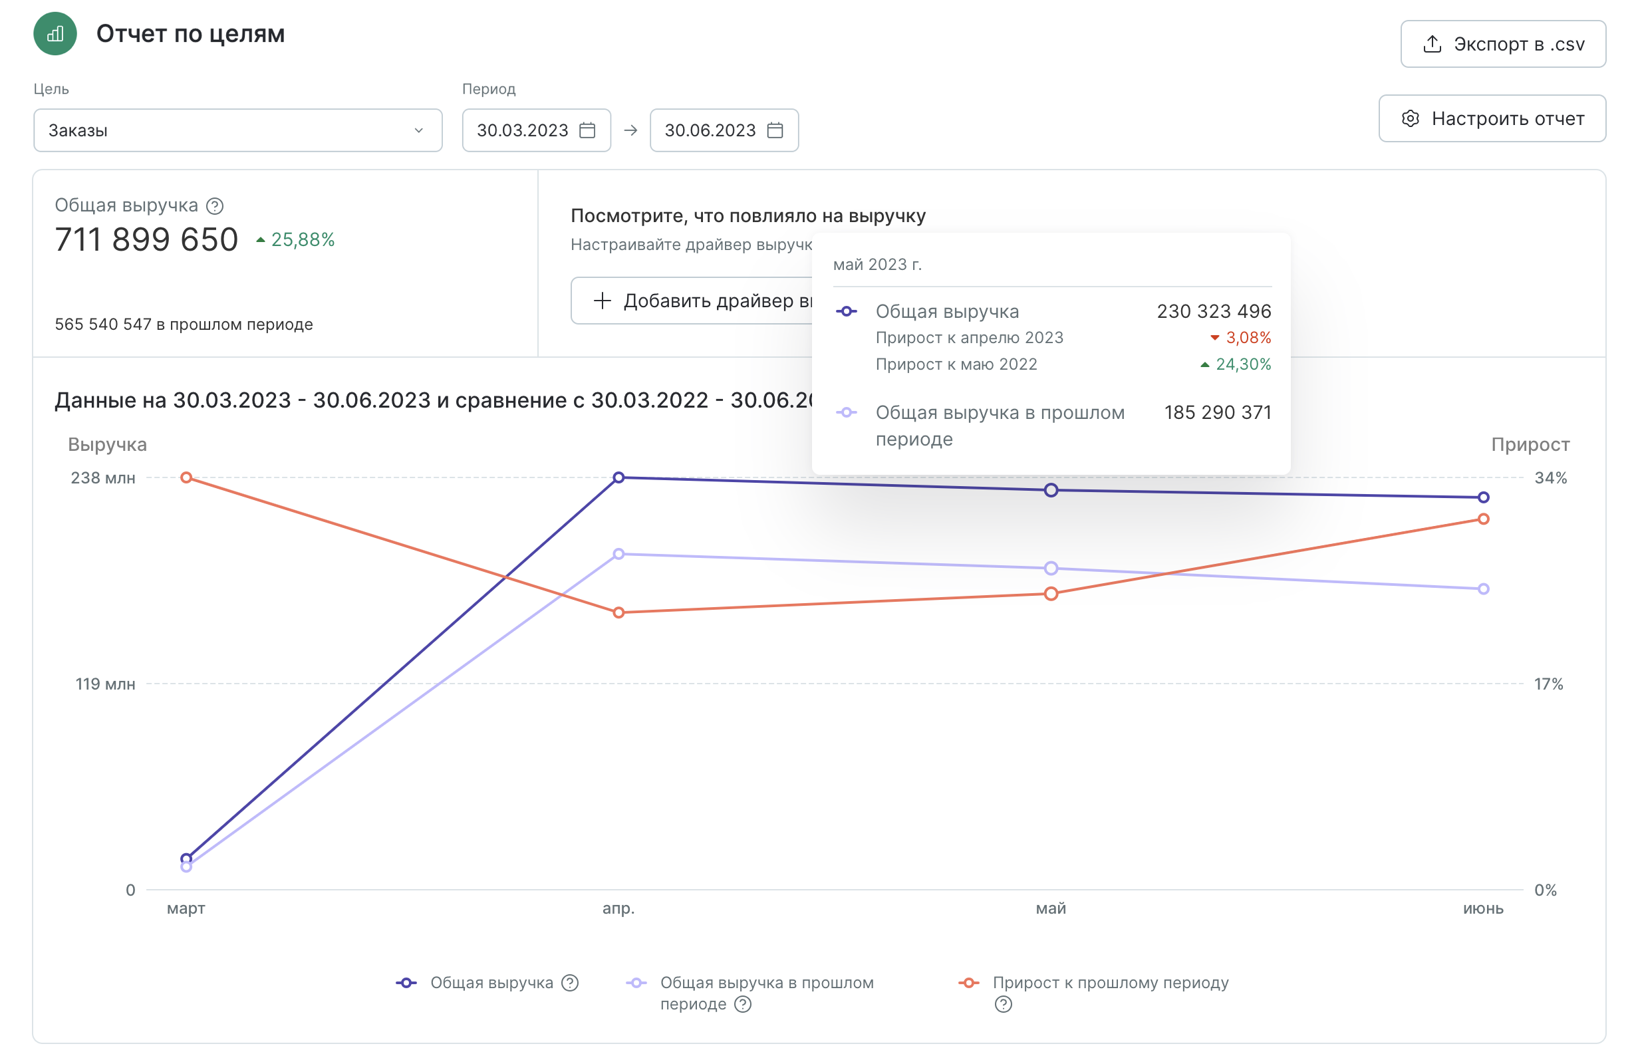Click the orange growth point for апр.
Screen dimensions: 1636x1052
619,612
